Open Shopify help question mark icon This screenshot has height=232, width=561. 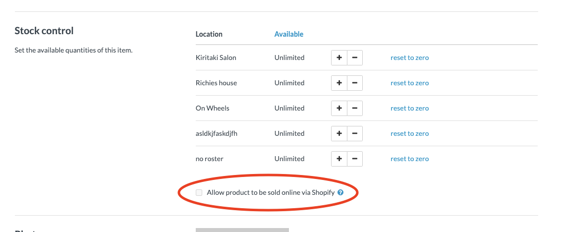[340, 193]
